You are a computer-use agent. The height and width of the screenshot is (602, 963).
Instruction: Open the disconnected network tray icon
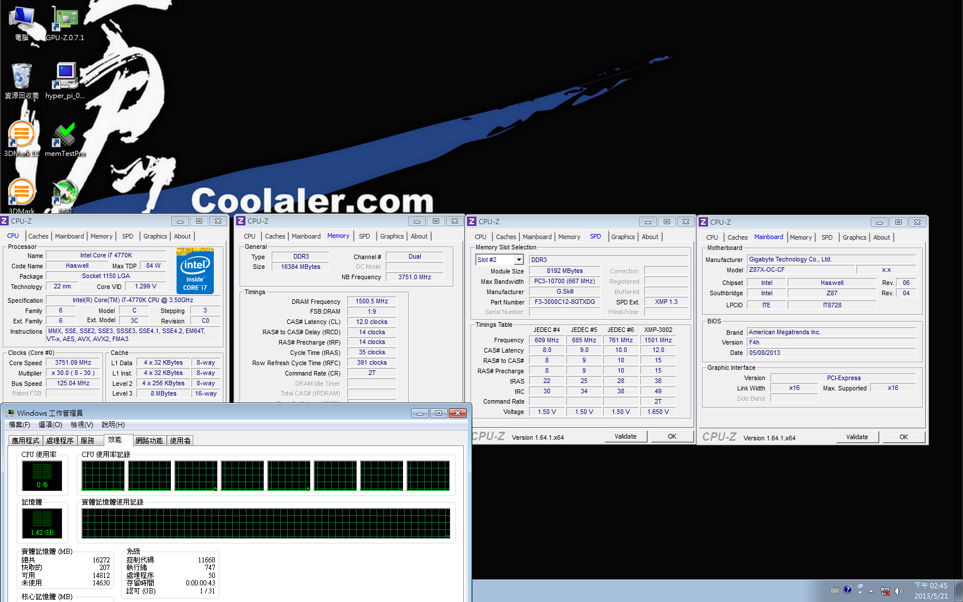coord(885,591)
